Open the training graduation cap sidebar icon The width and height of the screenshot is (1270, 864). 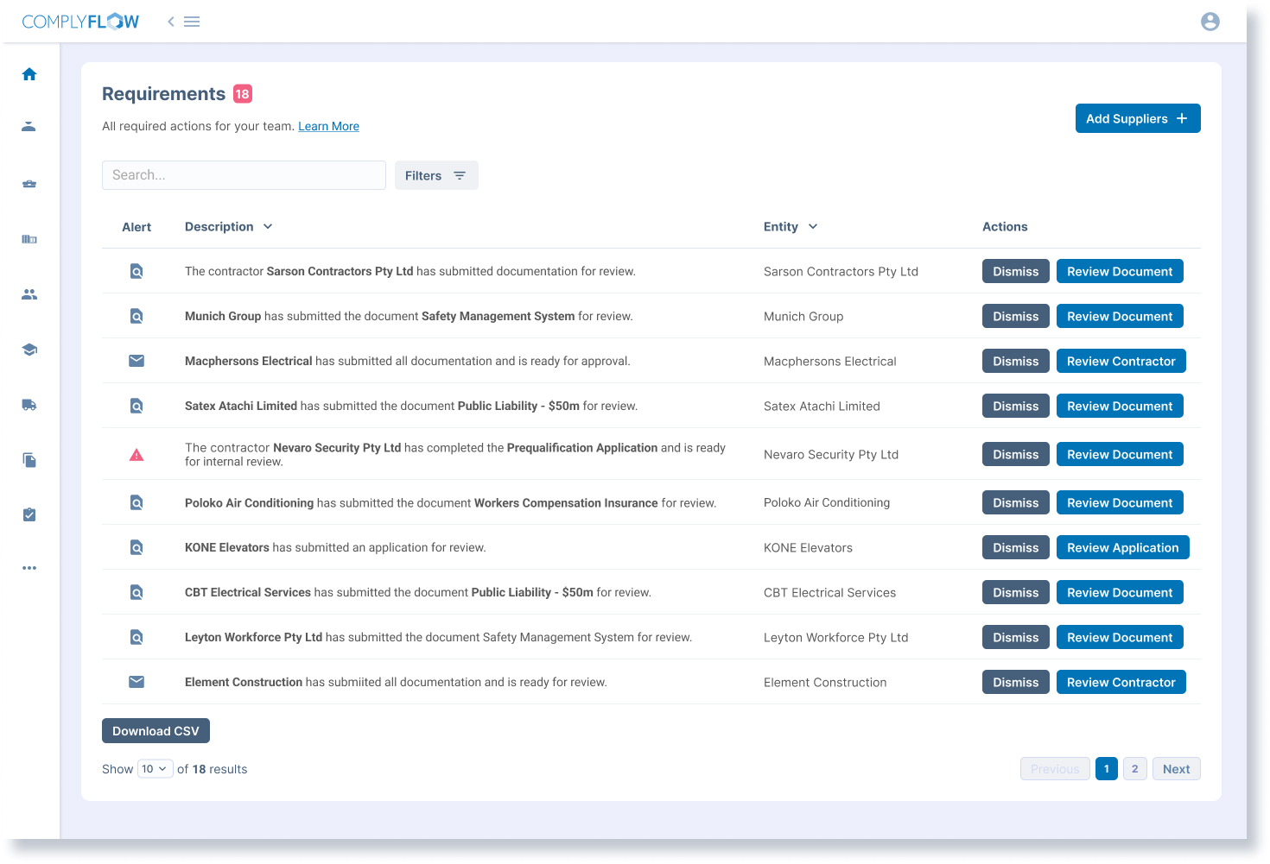point(29,350)
